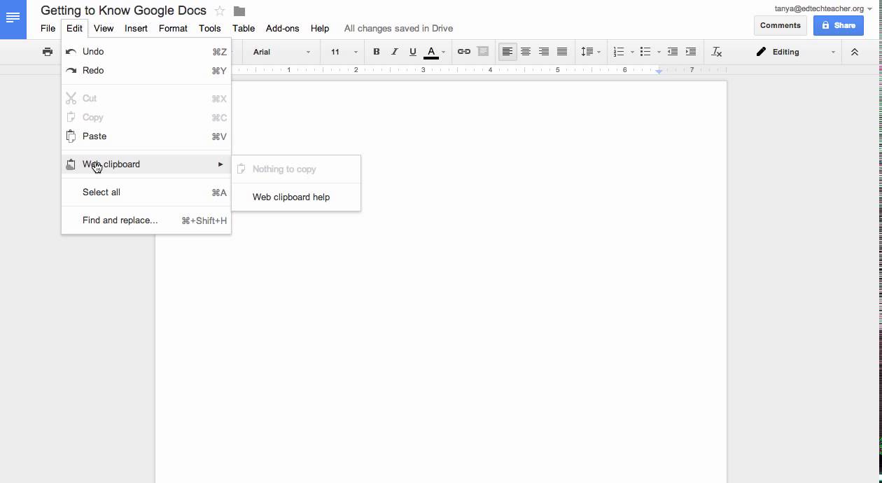The image size is (882, 483).
Task: Choose Redo from the Edit menu
Action: click(146, 71)
